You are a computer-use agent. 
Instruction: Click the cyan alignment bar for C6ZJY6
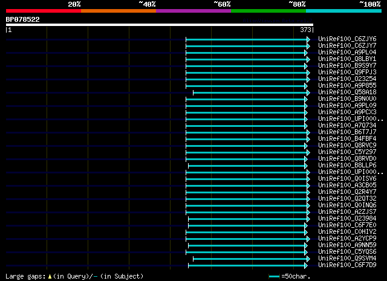[246, 39]
